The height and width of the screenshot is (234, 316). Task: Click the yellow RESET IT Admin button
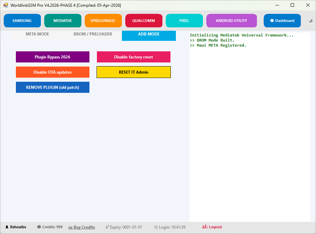click(133, 72)
